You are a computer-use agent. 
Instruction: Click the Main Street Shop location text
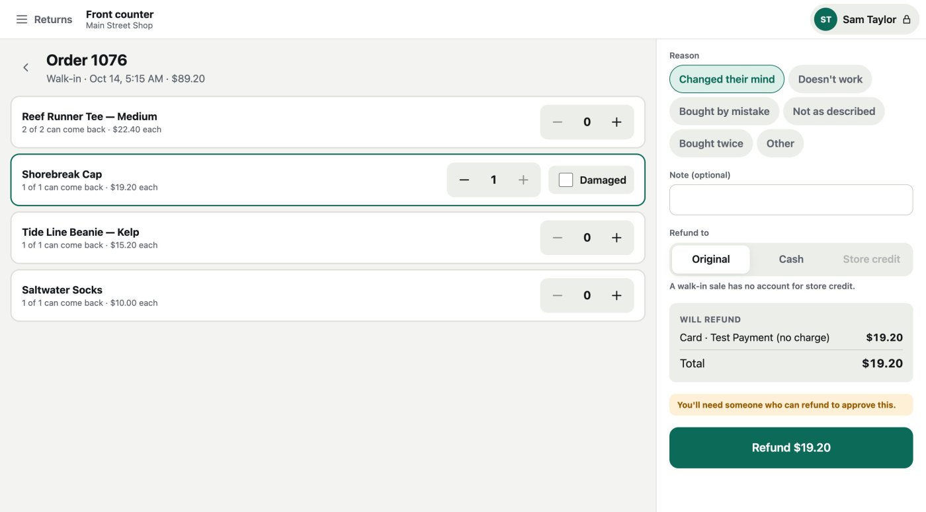click(119, 26)
